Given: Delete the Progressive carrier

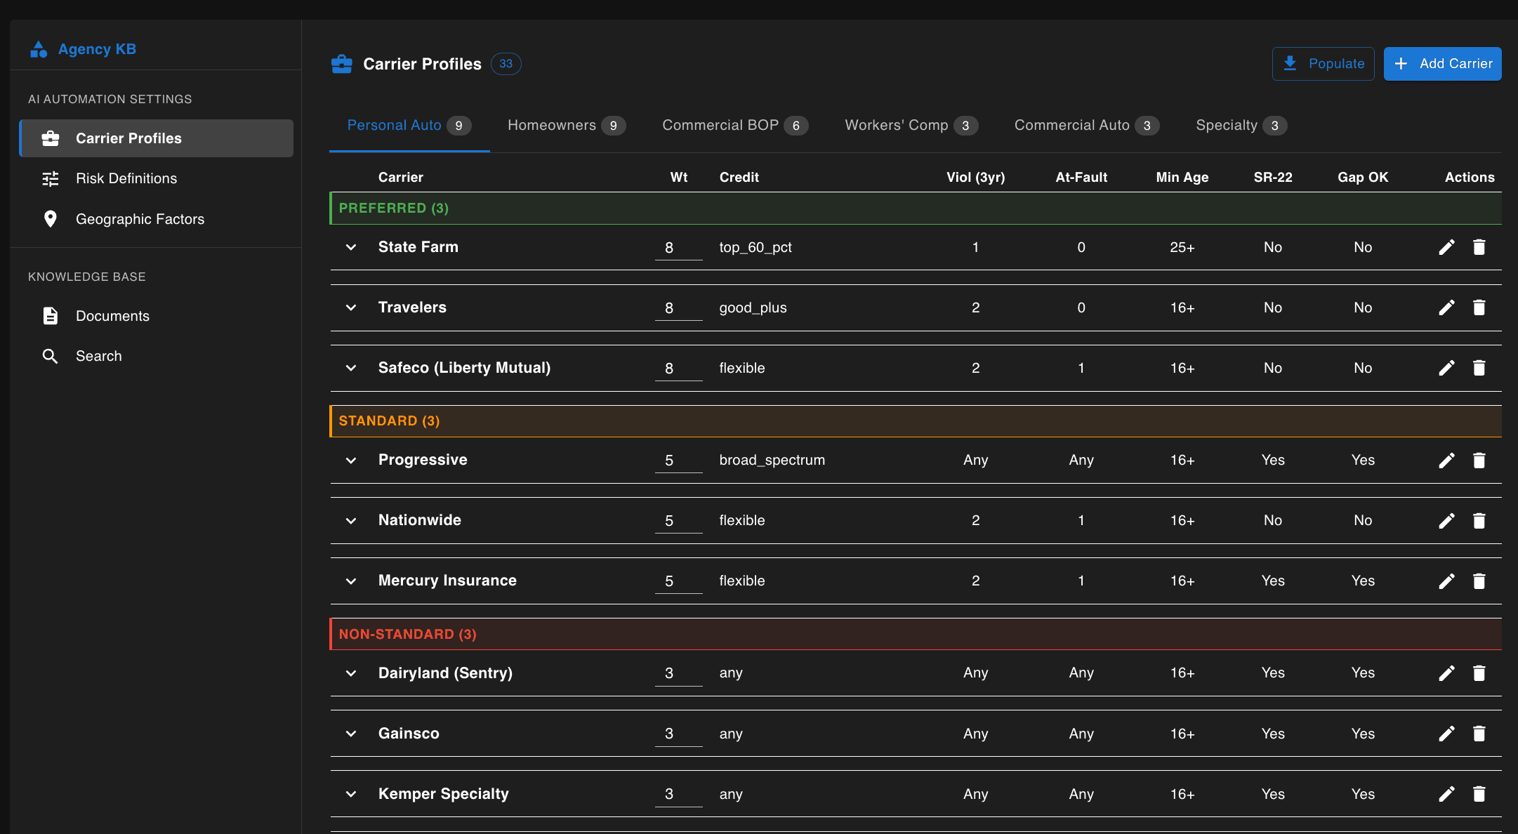Looking at the screenshot, I should pos(1479,460).
